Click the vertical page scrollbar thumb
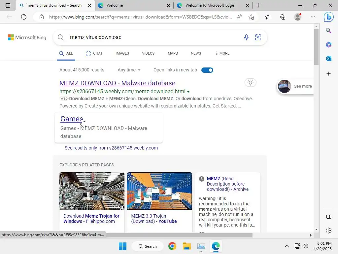 316,47
